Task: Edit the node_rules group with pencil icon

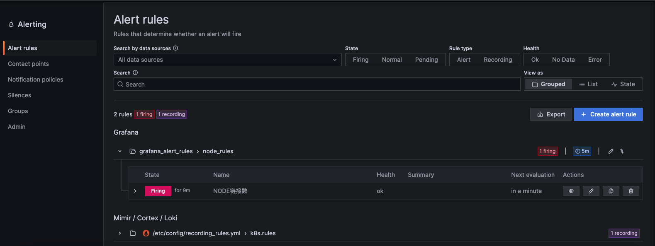Action: pos(611,151)
